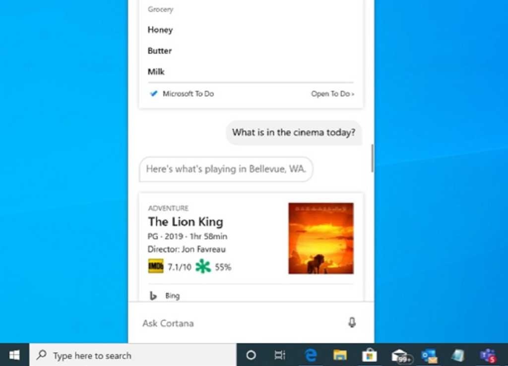Click the Bing source label
The image size is (508, 366).
(172, 296)
